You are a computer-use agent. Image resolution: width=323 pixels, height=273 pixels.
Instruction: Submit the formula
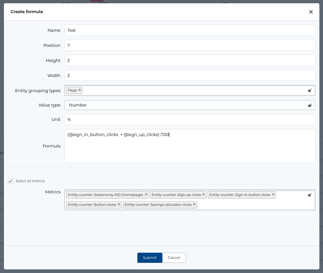(150, 258)
